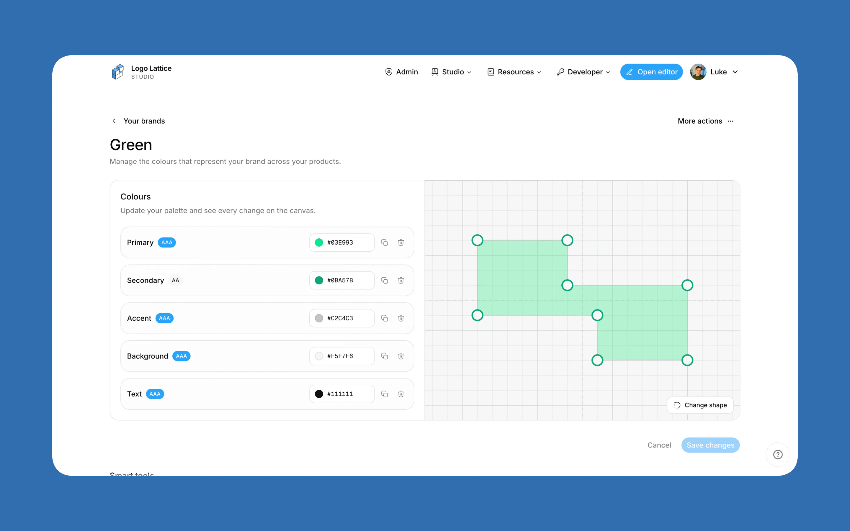Image resolution: width=850 pixels, height=531 pixels.
Task: Click the Green brand title
Action: [x=131, y=145]
